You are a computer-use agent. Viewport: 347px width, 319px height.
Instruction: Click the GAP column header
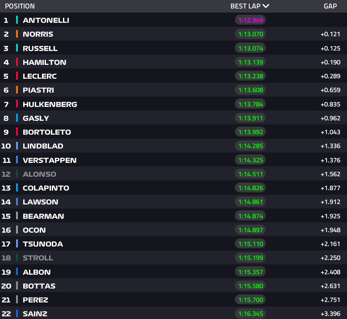click(330, 6)
